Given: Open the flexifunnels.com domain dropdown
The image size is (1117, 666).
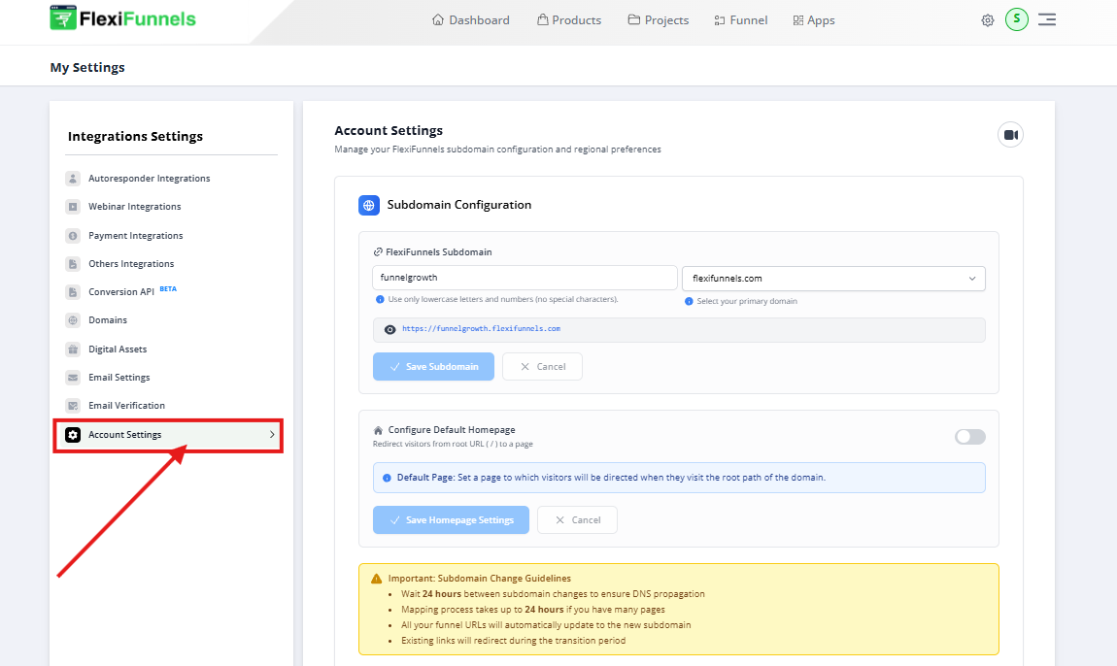Looking at the screenshot, I should pyautogui.click(x=833, y=279).
